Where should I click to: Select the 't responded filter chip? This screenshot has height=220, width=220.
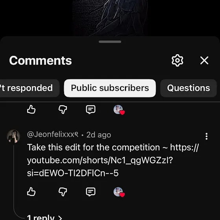pos(28,88)
